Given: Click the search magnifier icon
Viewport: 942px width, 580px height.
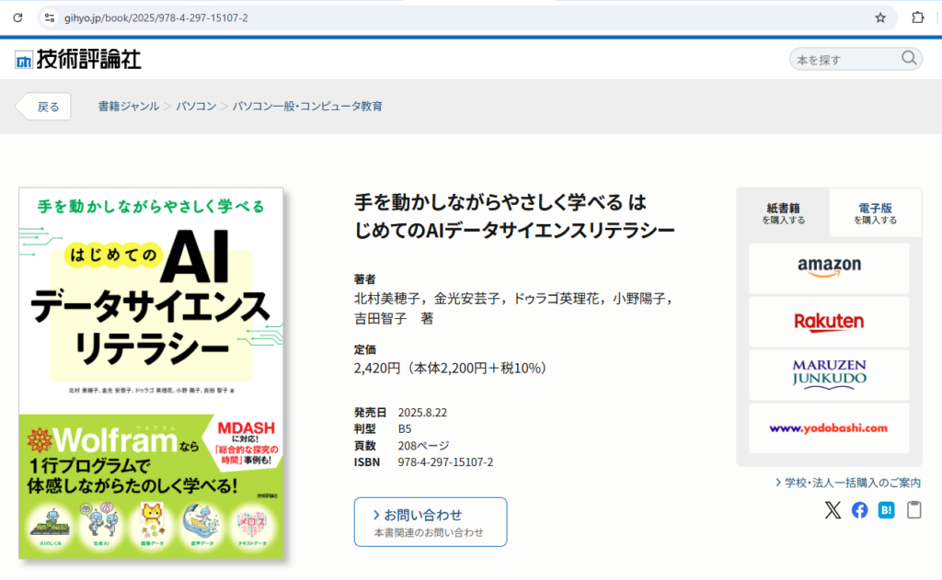Looking at the screenshot, I should (909, 58).
